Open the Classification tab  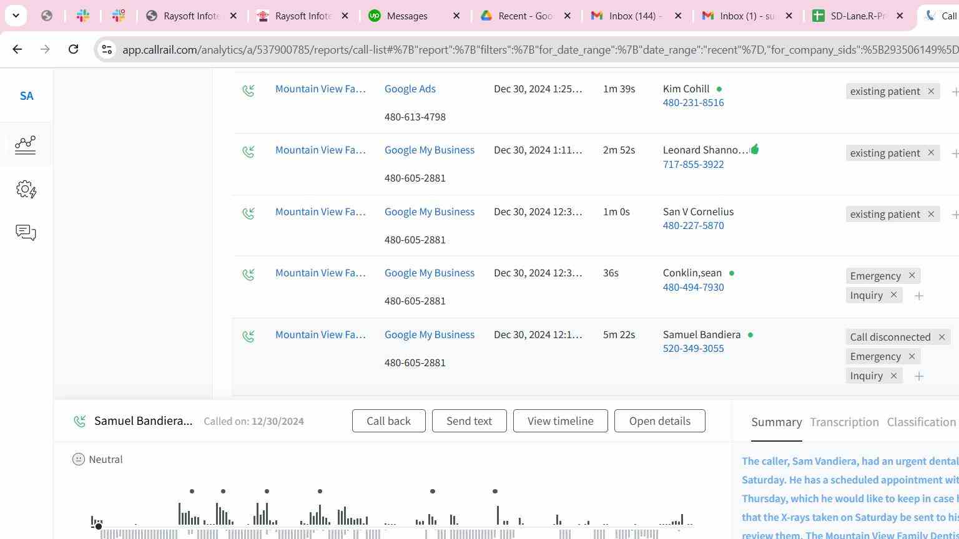pyautogui.click(x=922, y=422)
